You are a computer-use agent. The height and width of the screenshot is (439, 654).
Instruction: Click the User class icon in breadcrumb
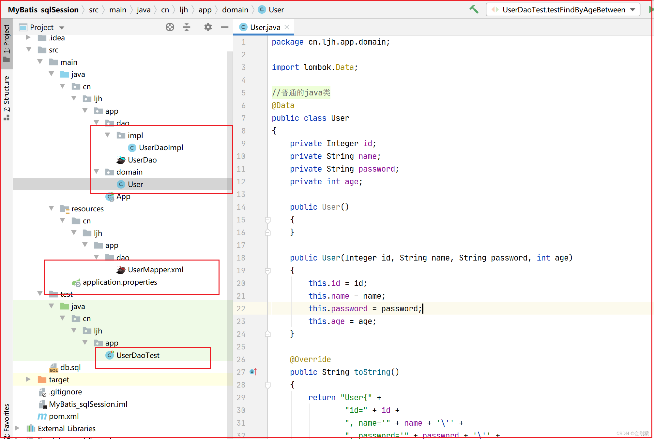(x=262, y=9)
